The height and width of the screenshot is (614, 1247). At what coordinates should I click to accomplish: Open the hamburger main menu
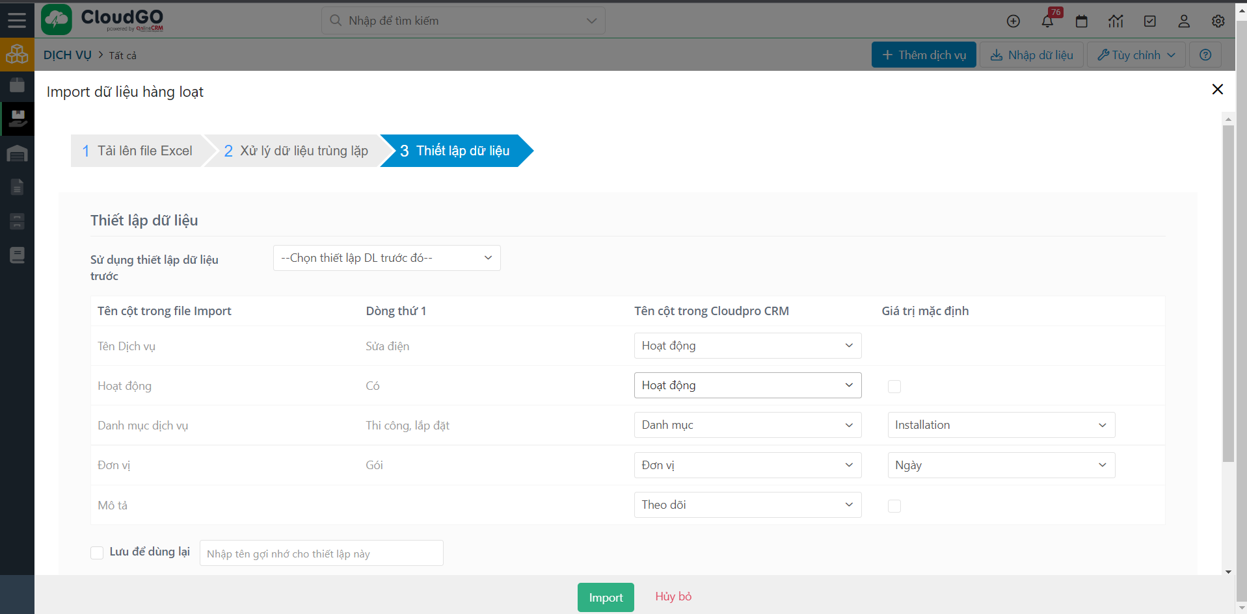17,20
